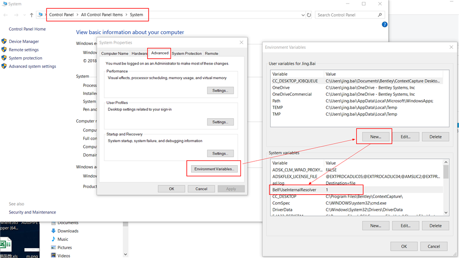Click Control Panel breadcrumb
Image resolution: width=459 pixels, height=258 pixels.
click(x=61, y=15)
